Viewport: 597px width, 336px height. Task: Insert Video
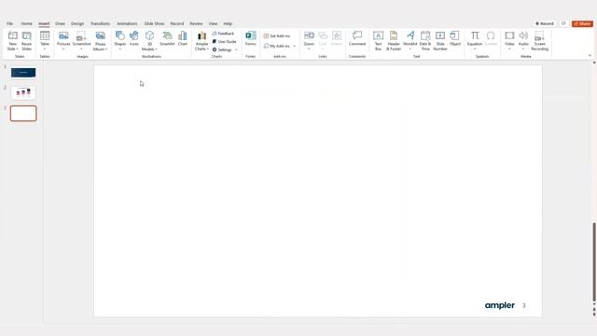pyautogui.click(x=509, y=41)
